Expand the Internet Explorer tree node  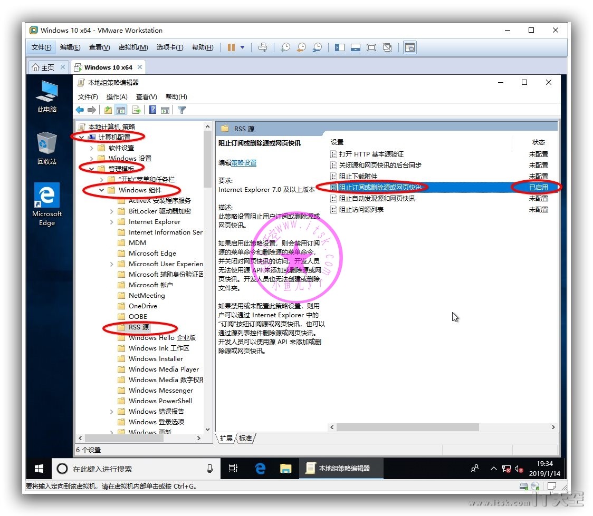pyautogui.click(x=111, y=222)
